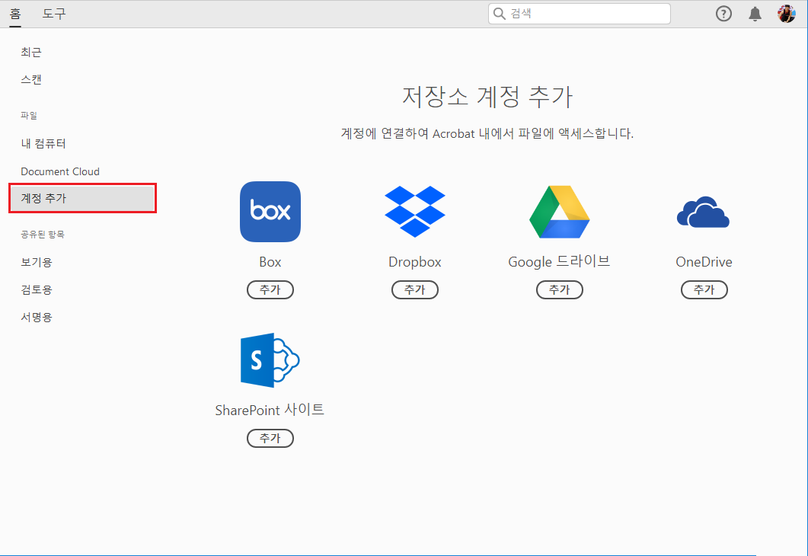Open the user profile avatar
This screenshot has width=808, height=556.
(787, 14)
